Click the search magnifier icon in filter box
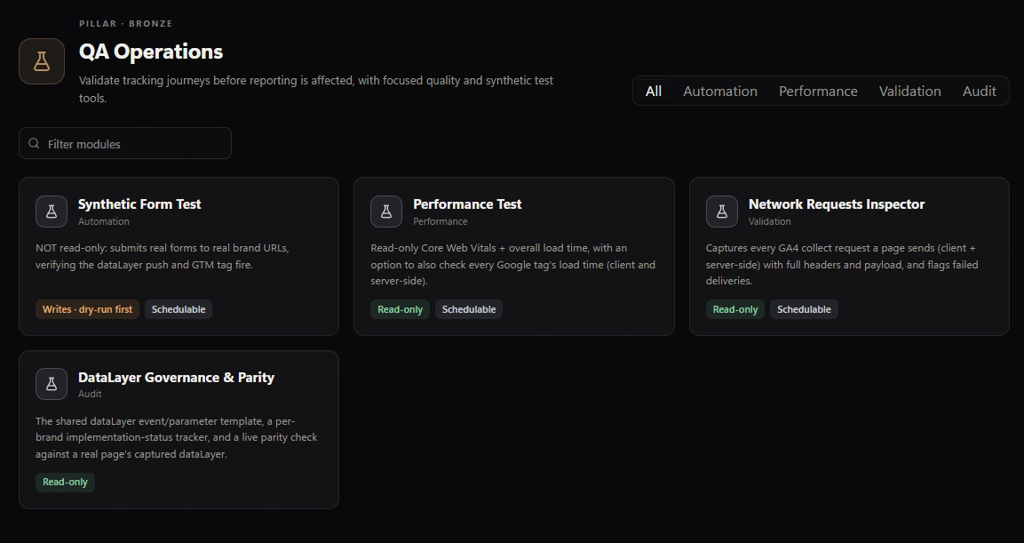 tap(34, 144)
